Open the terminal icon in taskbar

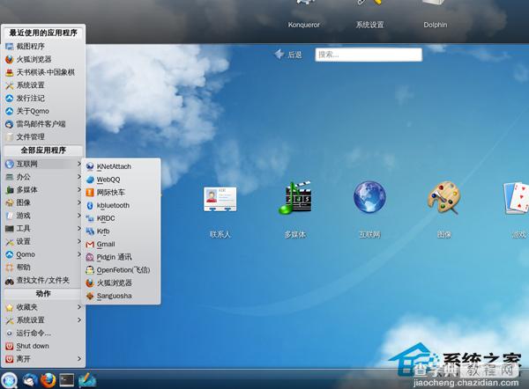click(x=67, y=380)
